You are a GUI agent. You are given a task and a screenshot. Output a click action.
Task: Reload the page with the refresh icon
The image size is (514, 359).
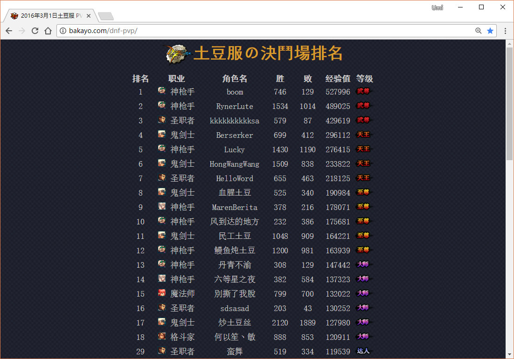35,31
